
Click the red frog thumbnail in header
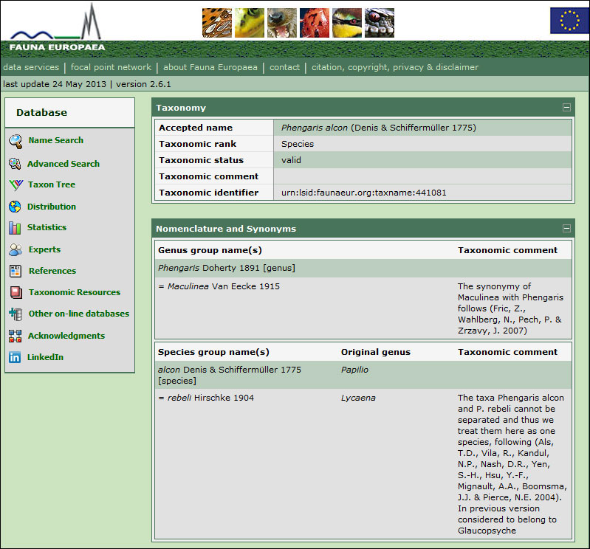coord(315,23)
